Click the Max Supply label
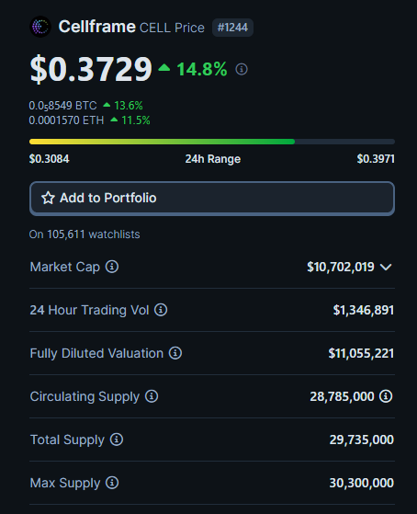Screen dimensions: 417x514 (65, 484)
